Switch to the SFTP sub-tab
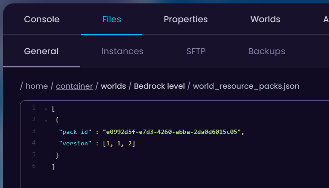 tap(196, 51)
